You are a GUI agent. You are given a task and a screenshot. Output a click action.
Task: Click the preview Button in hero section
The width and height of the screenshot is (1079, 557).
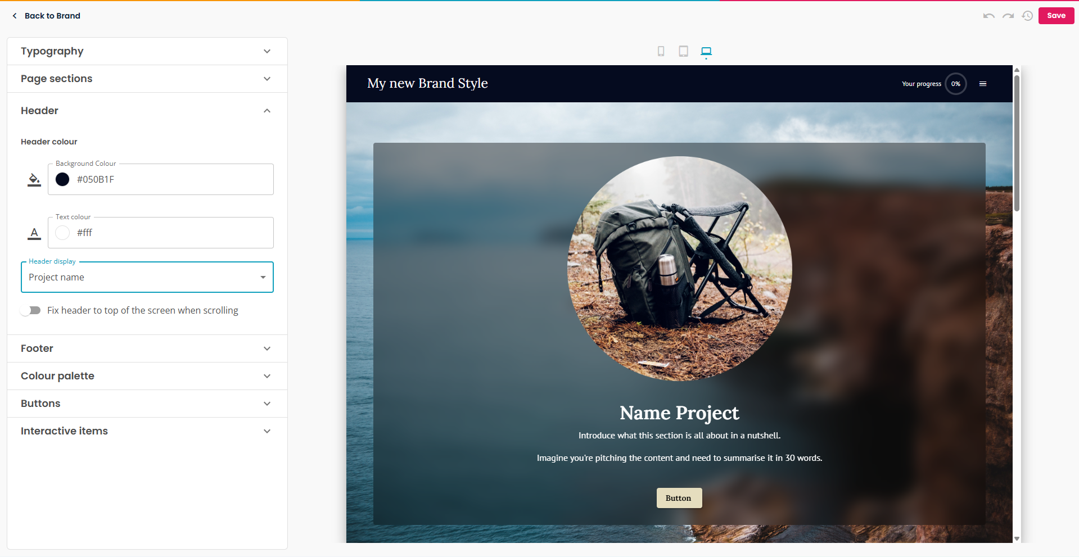pos(679,498)
